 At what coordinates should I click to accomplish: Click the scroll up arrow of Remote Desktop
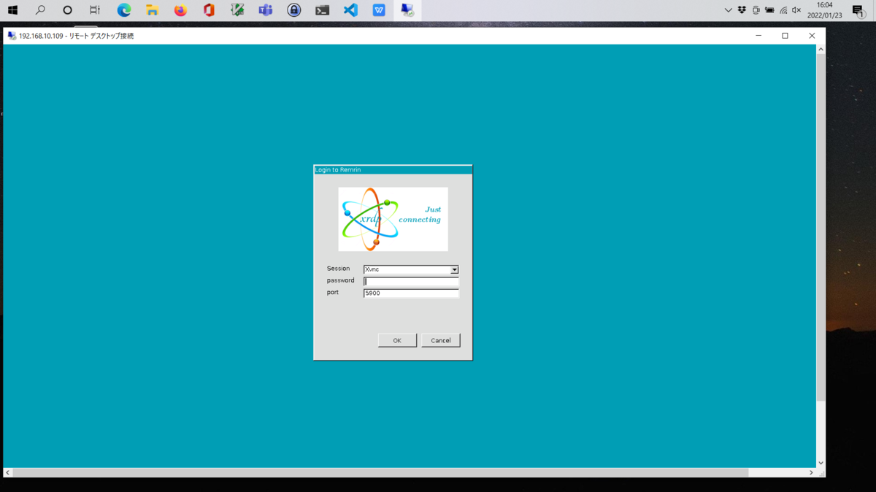[821, 49]
